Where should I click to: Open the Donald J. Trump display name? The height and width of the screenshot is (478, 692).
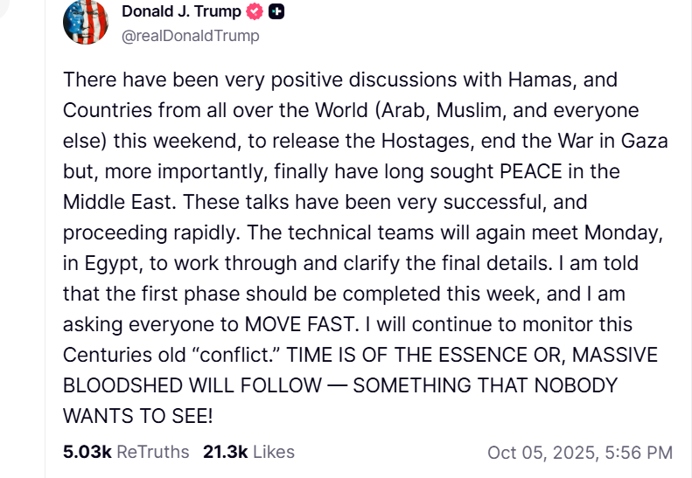point(181,12)
